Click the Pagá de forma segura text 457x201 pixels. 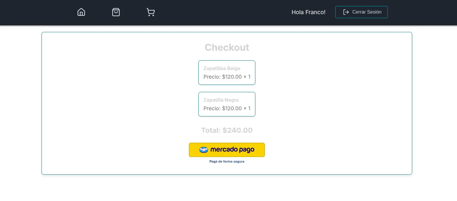click(x=227, y=162)
